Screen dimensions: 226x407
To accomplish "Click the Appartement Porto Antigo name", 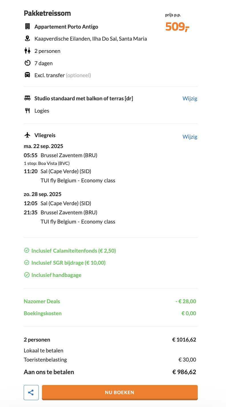I will pos(66,27).
